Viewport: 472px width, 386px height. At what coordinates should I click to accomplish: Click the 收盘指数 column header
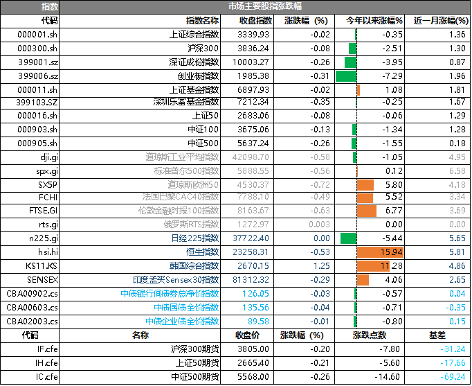(x=256, y=21)
